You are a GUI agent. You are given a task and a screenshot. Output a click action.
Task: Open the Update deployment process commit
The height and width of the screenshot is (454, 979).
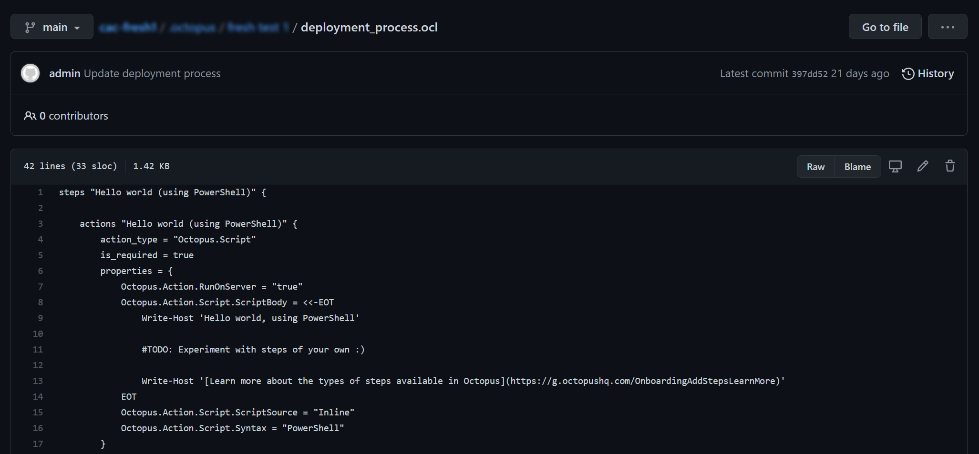point(152,73)
